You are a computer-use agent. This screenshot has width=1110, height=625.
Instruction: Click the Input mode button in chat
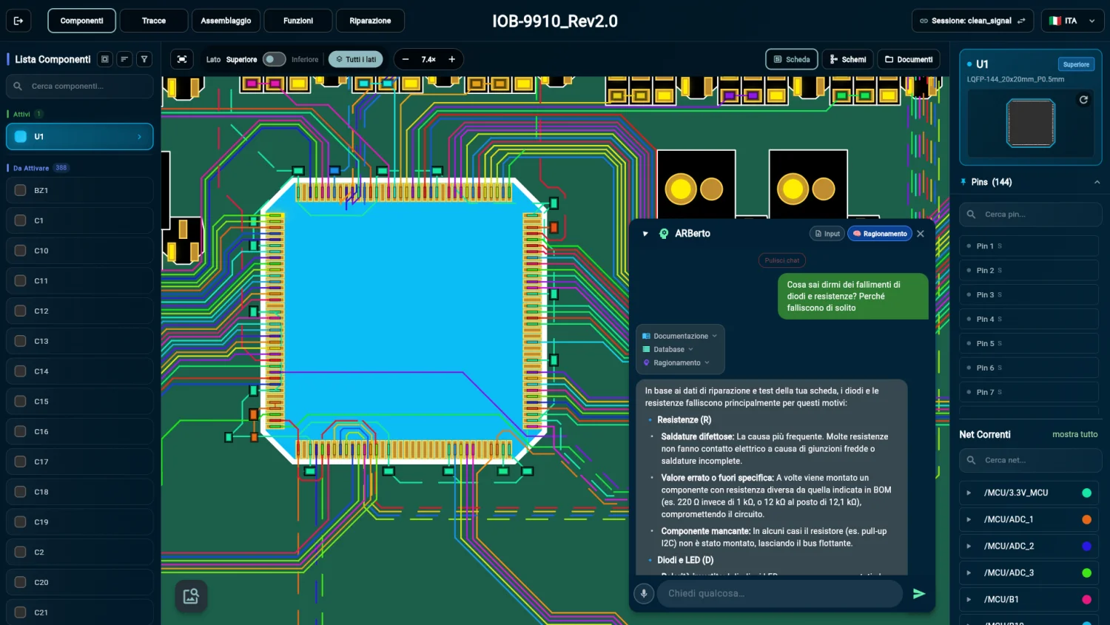tap(827, 234)
